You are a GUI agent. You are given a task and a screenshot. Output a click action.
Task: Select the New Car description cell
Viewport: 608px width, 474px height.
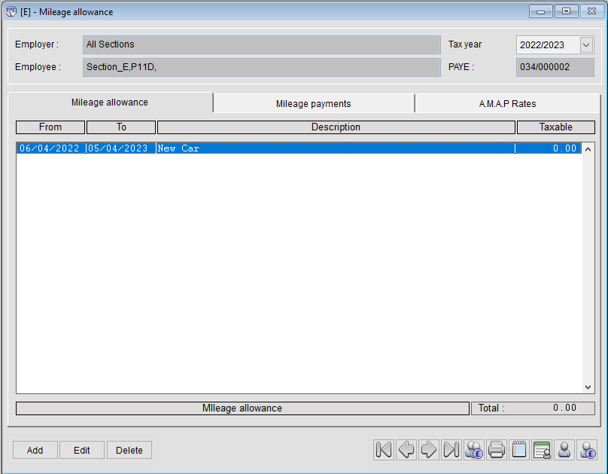pyautogui.click(x=336, y=148)
